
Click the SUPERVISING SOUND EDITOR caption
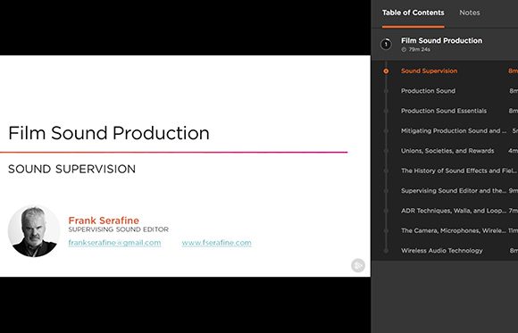click(118, 229)
